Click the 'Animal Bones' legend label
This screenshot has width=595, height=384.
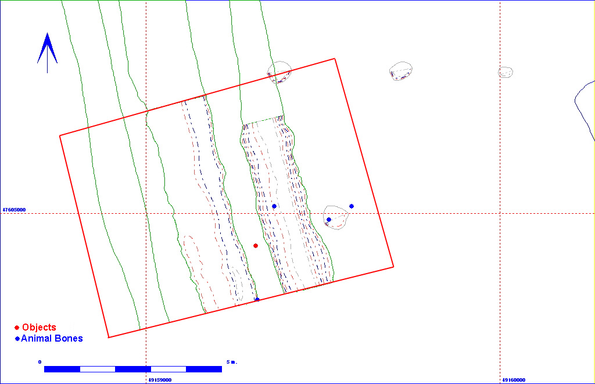[x=52, y=339]
